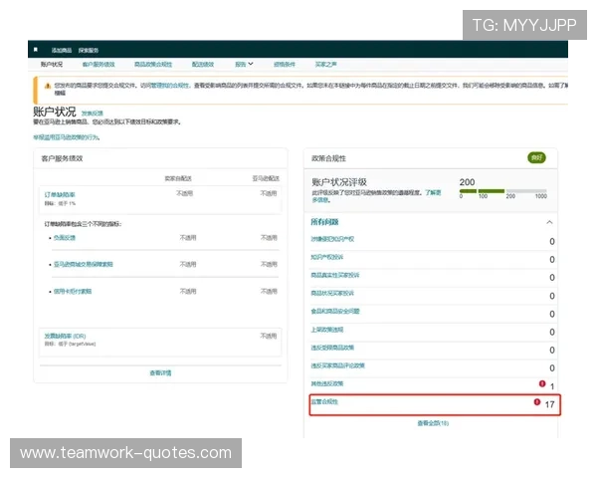The height and width of the screenshot is (478, 597).
Task: Click 查看全部(18) at the bottom of the policy panel
Action: point(432,423)
